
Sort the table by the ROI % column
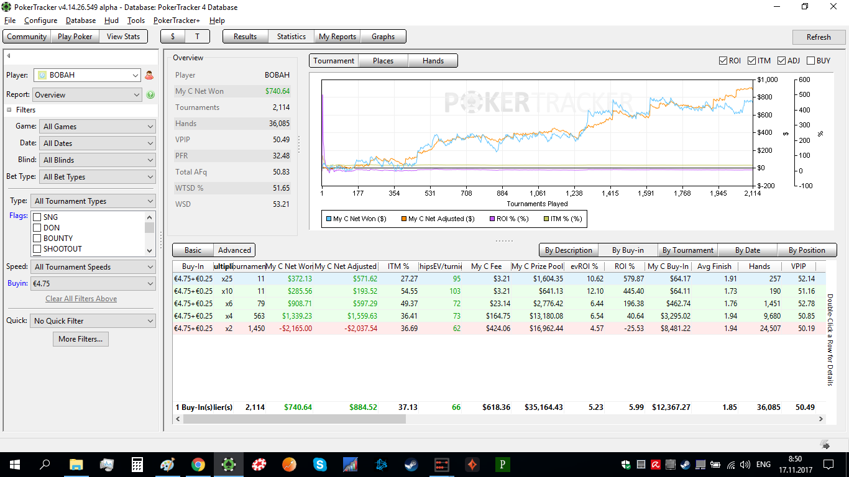click(x=623, y=266)
